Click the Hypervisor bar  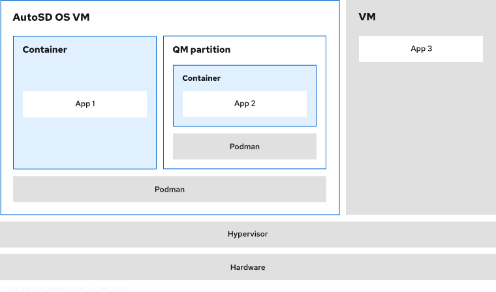248,234
